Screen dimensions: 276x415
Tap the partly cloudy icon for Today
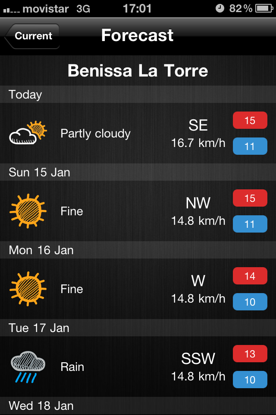(28, 133)
